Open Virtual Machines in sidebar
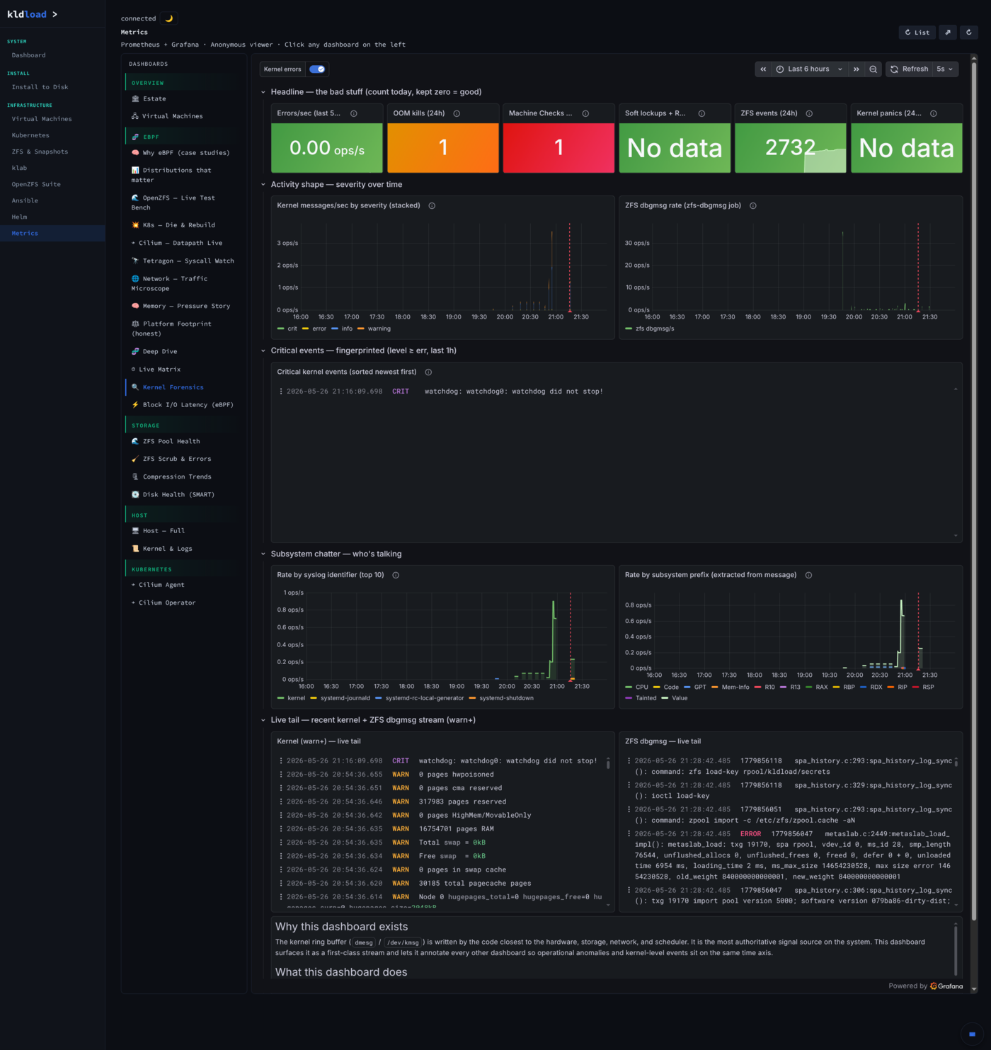Image resolution: width=991 pixels, height=1050 pixels. 42,119
